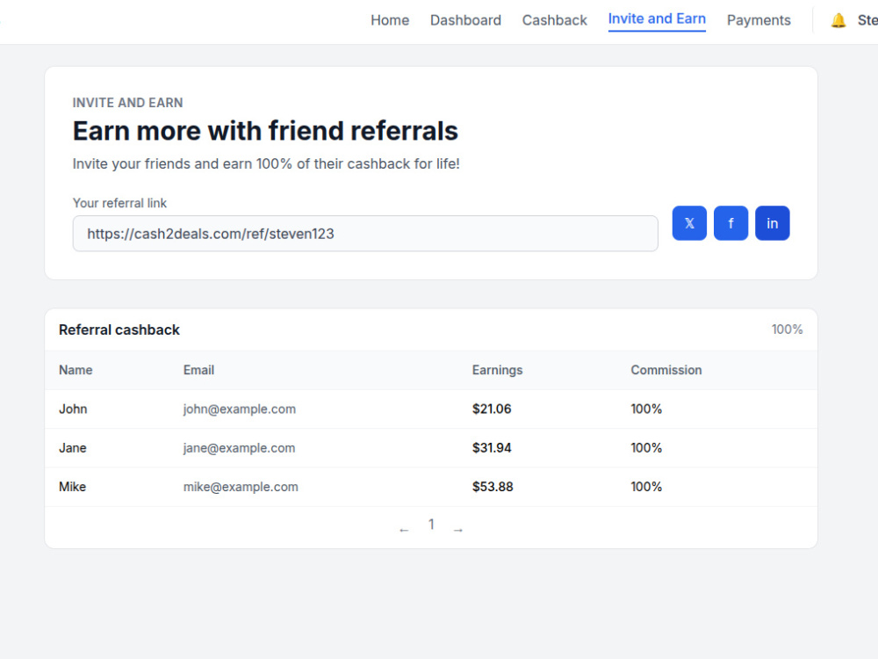Click the Earnings column header

pyautogui.click(x=497, y=370)
